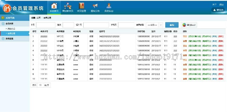Click 查看 in row 9

(185, 74)
